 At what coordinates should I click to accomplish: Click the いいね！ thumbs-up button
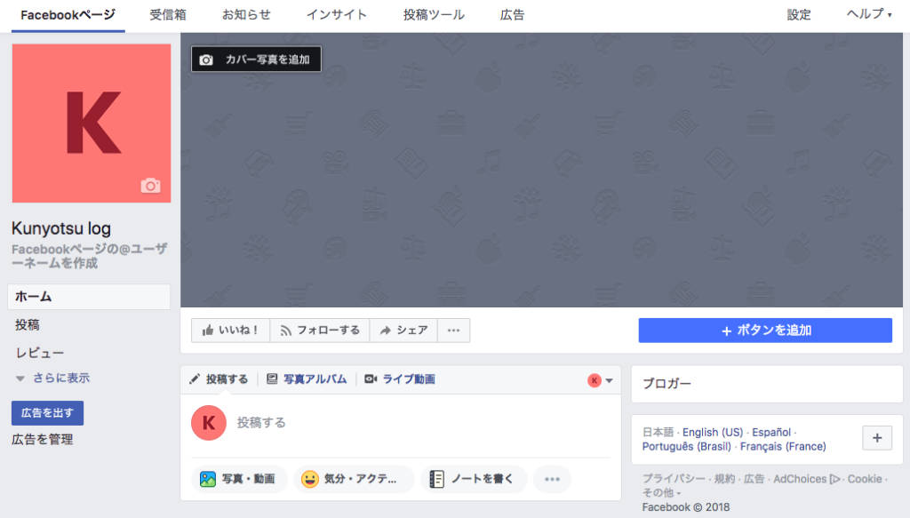[x=230, y=330]
